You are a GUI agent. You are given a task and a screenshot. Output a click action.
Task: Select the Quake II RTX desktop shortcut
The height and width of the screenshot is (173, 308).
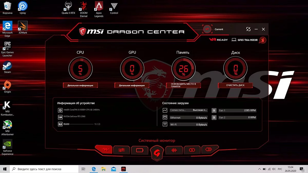68,8
